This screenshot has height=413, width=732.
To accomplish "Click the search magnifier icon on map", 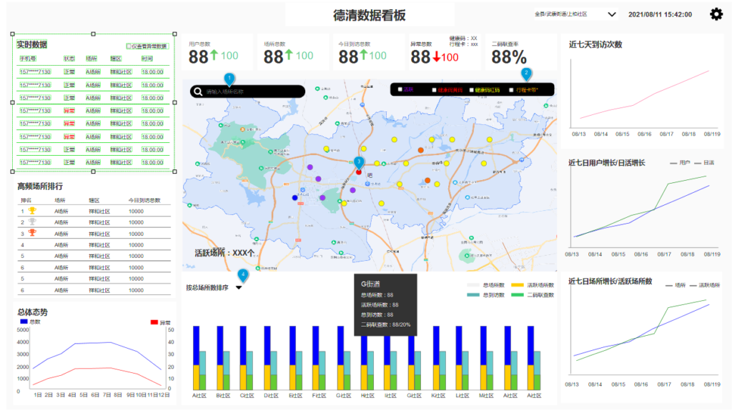I will [x=198, y=91].
